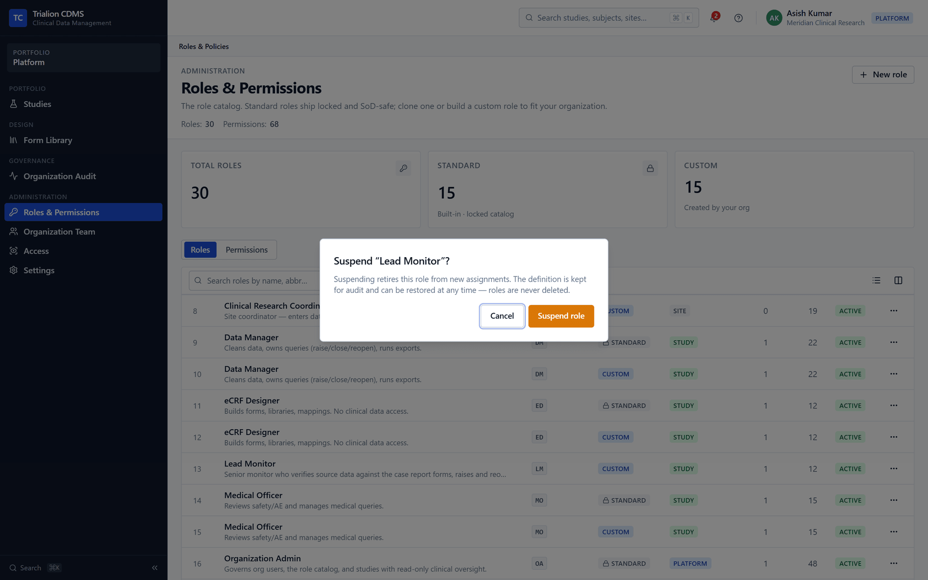Click the Organization Admin role name

(x=262, y=558)
